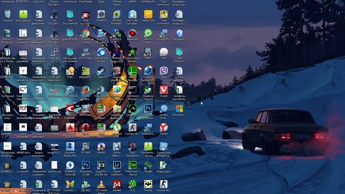The image size is (345, 194).
Task: Open the ICQ flower shortcut
Action: click(x=133, y=184)
